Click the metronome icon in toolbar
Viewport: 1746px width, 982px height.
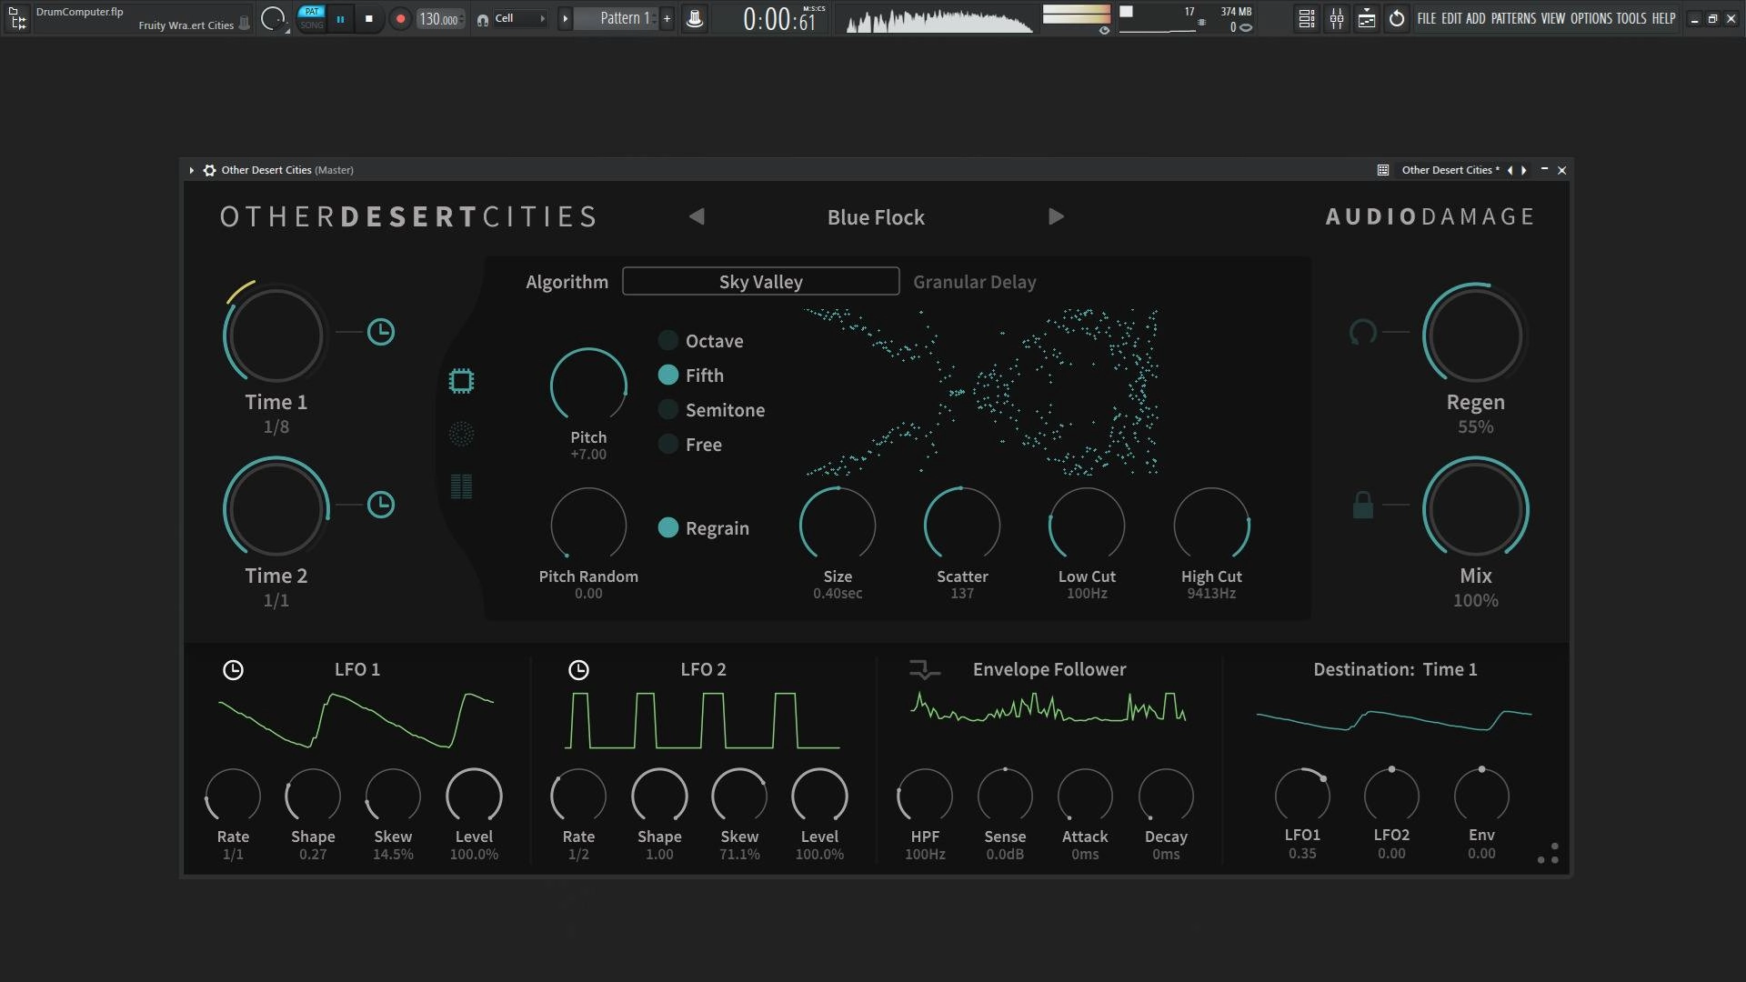695,18
